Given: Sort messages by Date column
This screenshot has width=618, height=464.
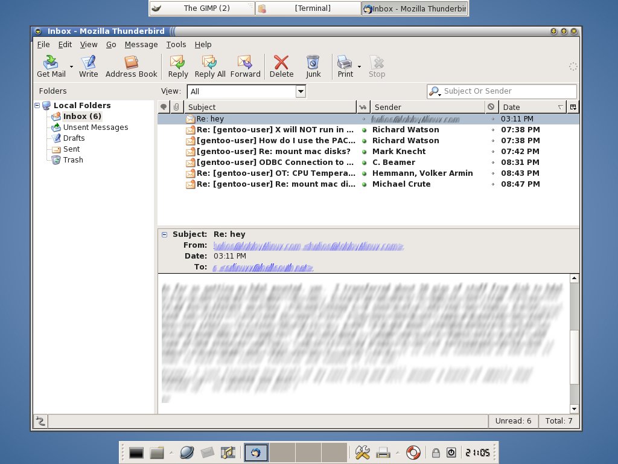Looking at the screenshot, I should (532, 107).
